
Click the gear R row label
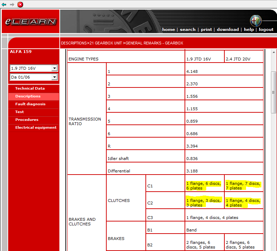[109, 146]
